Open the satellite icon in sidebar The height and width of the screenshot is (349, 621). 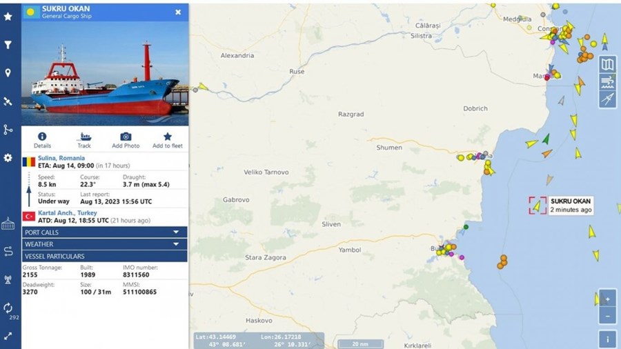tap(8, 101)
